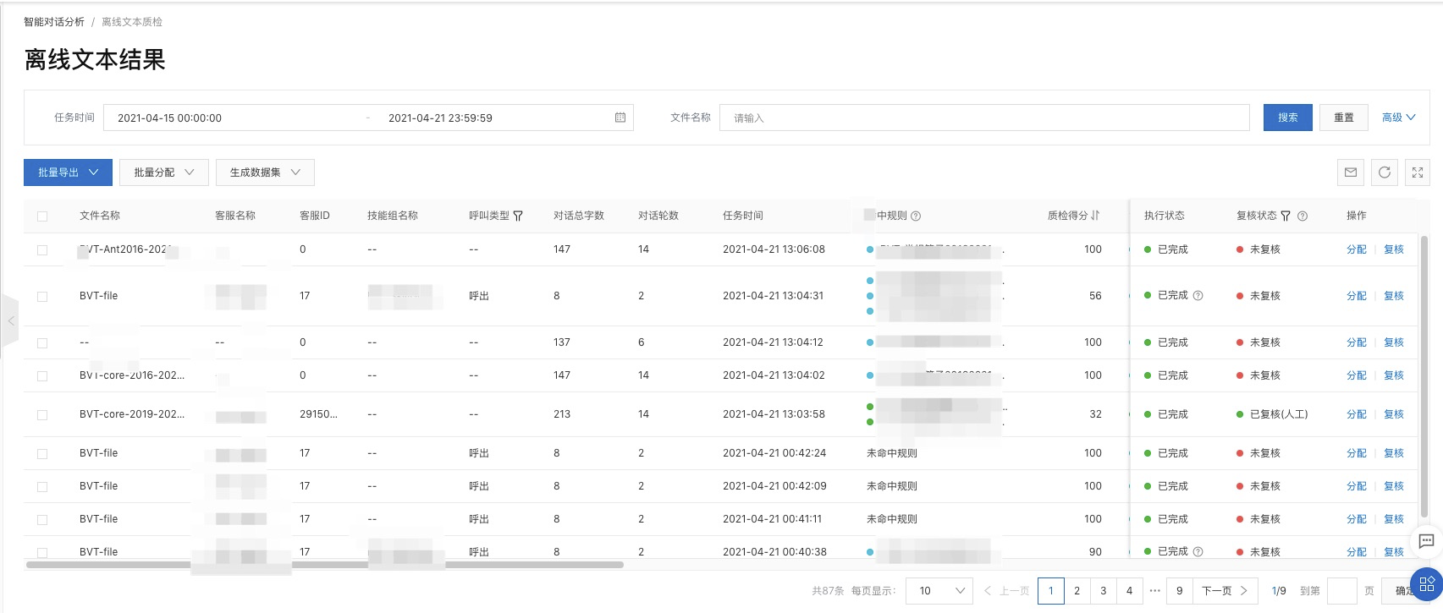1443x613 pixels.
Task: Show status help in score 90 row
Action: [x=1198, y=551]
